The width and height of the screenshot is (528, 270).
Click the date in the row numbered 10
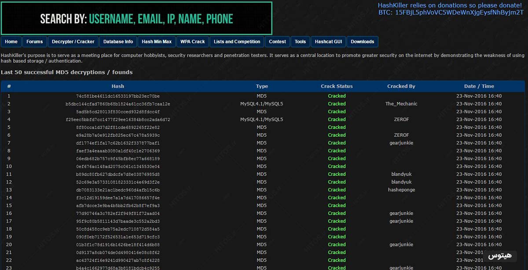pos(479,166)
